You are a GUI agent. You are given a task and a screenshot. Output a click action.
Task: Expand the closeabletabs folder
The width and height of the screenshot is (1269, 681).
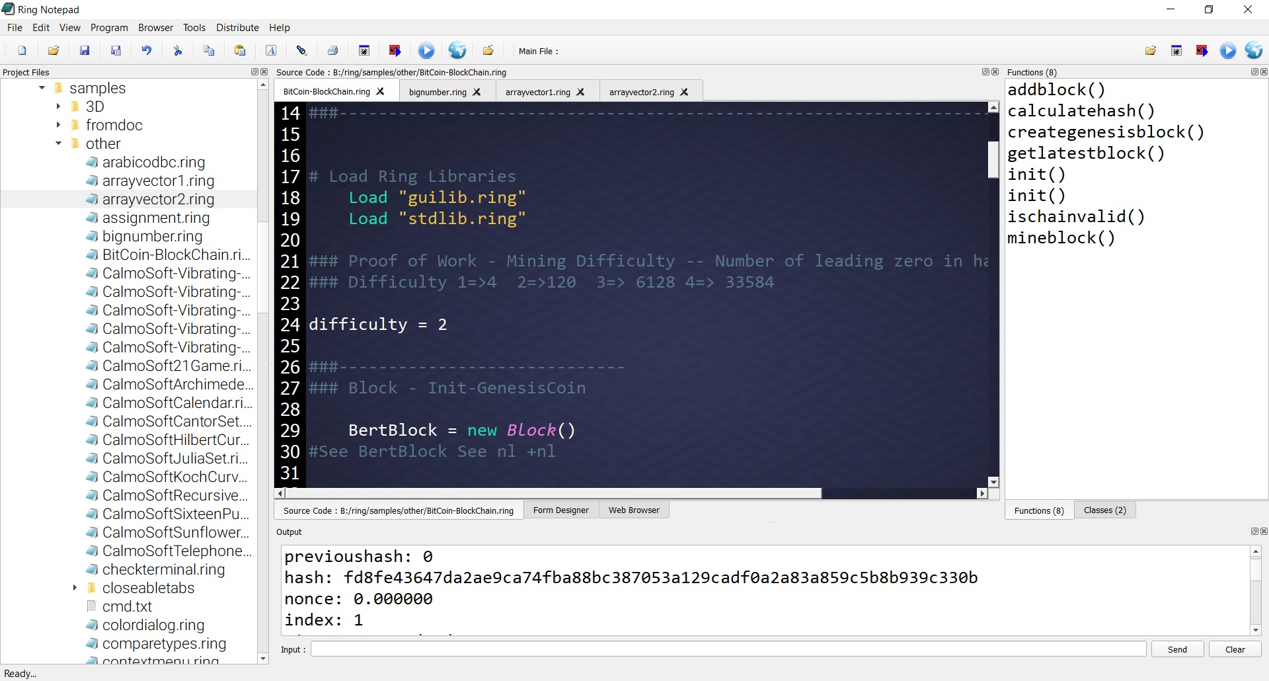click(75, 588)
